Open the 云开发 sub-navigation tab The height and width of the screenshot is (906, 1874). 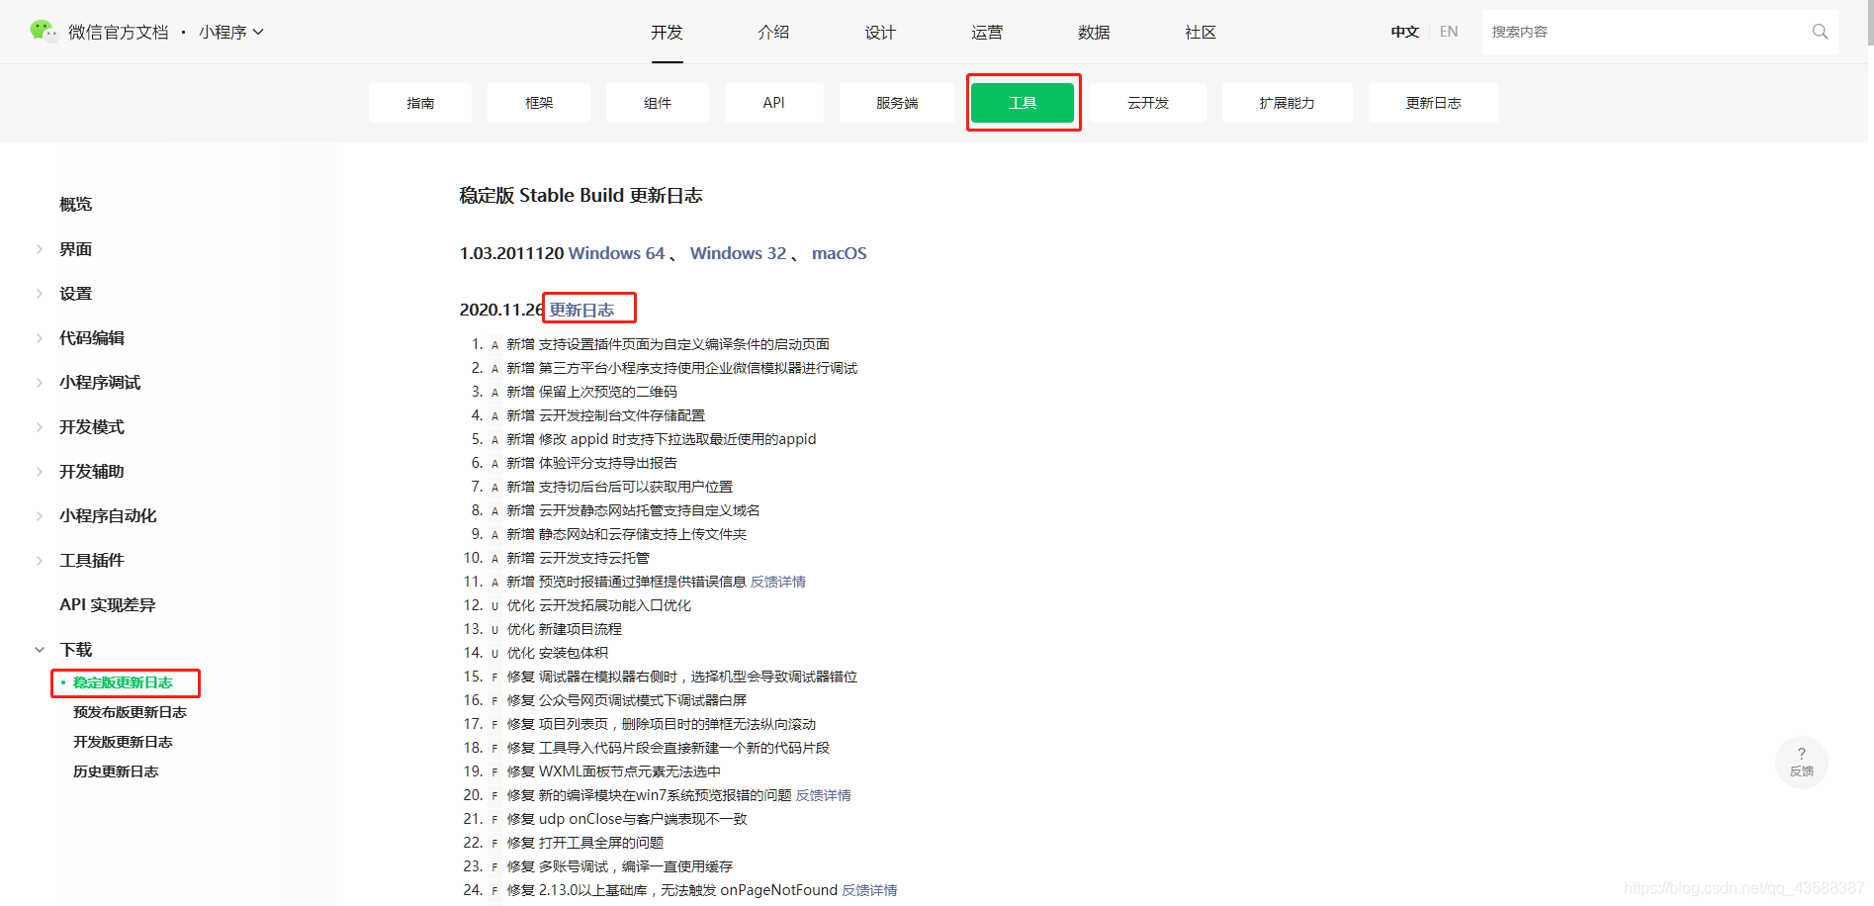1148,103
